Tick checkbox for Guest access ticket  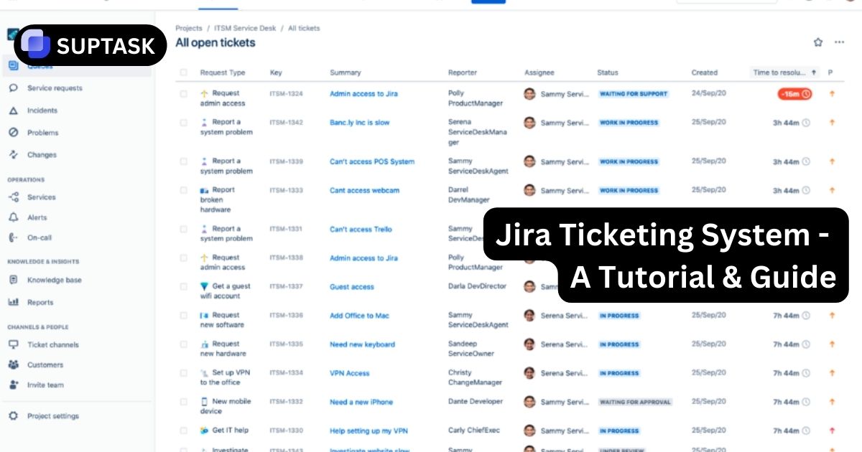183,286
